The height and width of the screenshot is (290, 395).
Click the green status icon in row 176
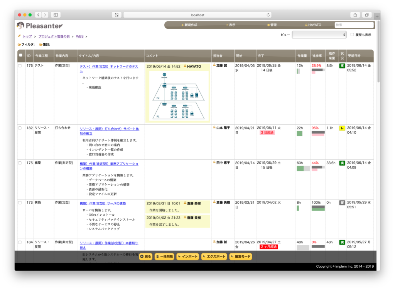342,66
